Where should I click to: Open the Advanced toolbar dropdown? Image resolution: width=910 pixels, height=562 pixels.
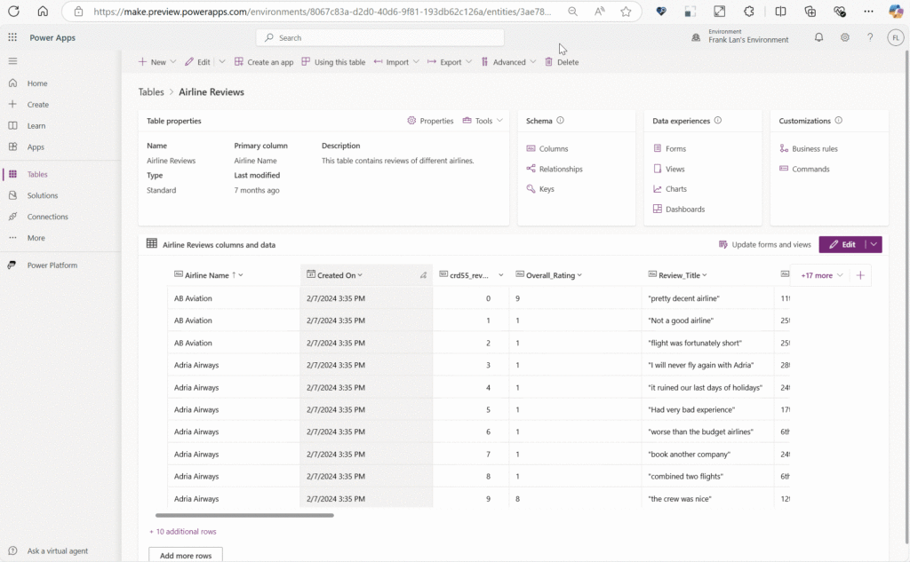point(509,62)
